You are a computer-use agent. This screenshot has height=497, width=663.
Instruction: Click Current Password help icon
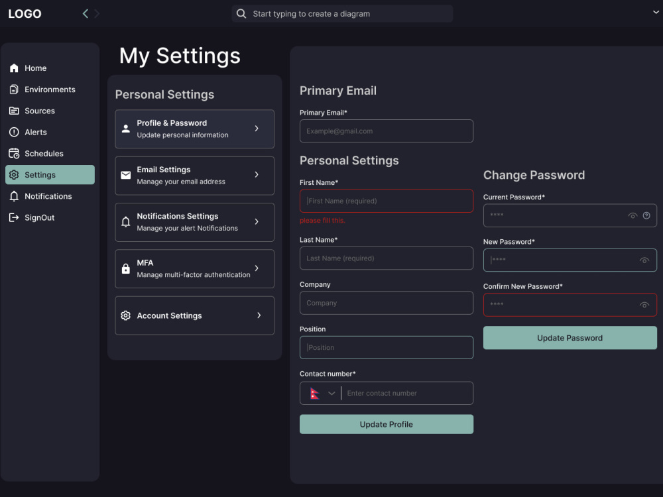tap(646, 215)
